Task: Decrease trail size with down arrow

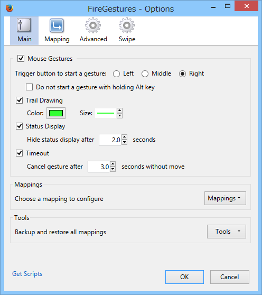Action: click(x=120, y=116)
